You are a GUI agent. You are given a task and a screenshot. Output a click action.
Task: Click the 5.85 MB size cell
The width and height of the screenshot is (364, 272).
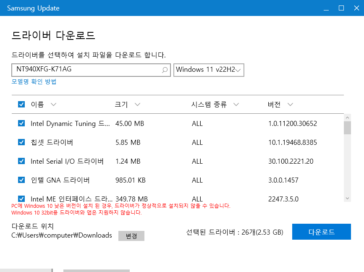[128, 142]
